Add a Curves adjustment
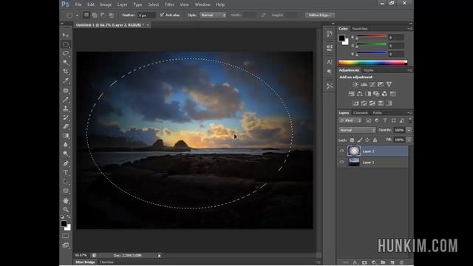The width and height of the screenshot is (473, 266). coord(372,84)
